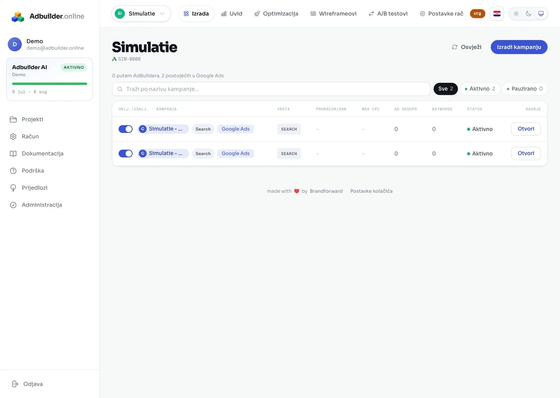The height and width of the screenshot is (398, 560).
Task: Click the Optimizacija rocket icon
Action: pyautogui.click(x=257, y=14)
